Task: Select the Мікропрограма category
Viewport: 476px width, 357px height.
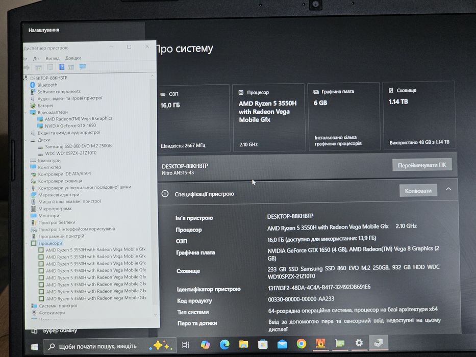Action: click(55, 209)
